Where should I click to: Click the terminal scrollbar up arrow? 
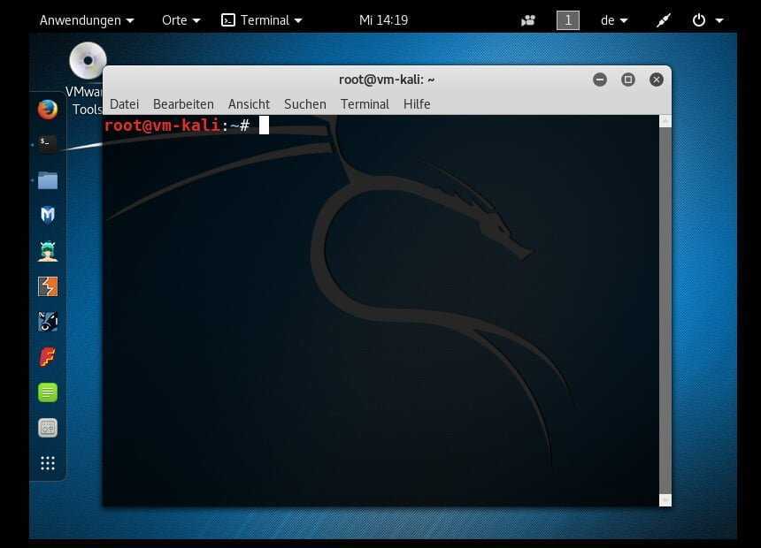pyautogui.click(x=665, y=121)
